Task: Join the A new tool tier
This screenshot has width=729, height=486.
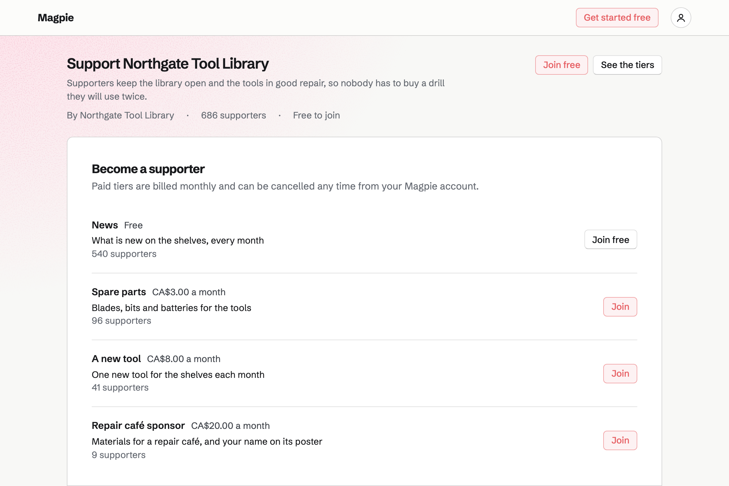Action: pos(620,374)
